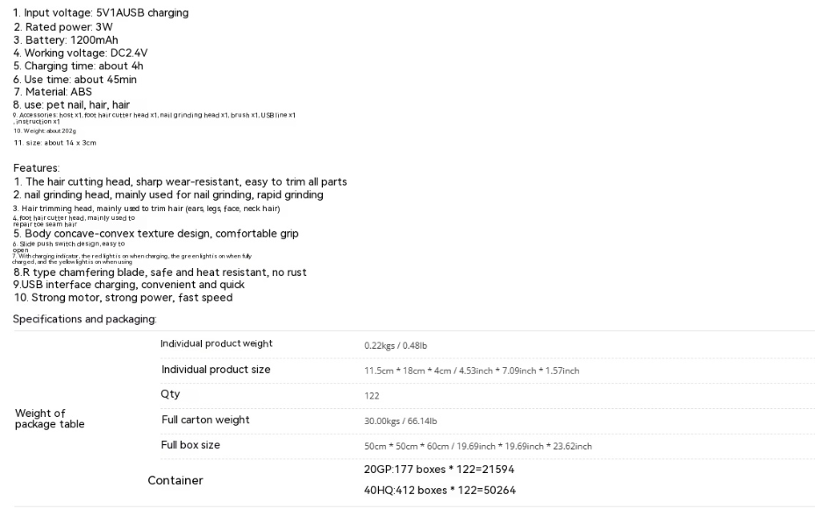This screenshot has height=509, width=815.
Task: Click the 'Battery: 1200mAh' specification line
Action: pos(66,40)
